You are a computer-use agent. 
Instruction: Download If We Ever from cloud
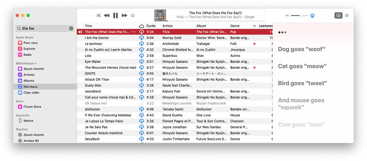[x=141, y=115]
